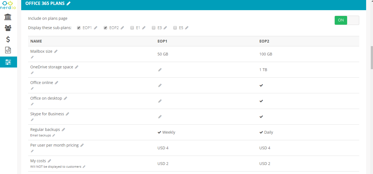373x174 pixels.
Task: Click EOP2 checkmark for Skype for Business
Action: pyautogui.click(x=261, y=117)
